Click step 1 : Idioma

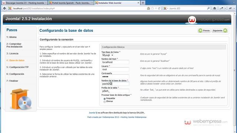(x=11, y=37)
